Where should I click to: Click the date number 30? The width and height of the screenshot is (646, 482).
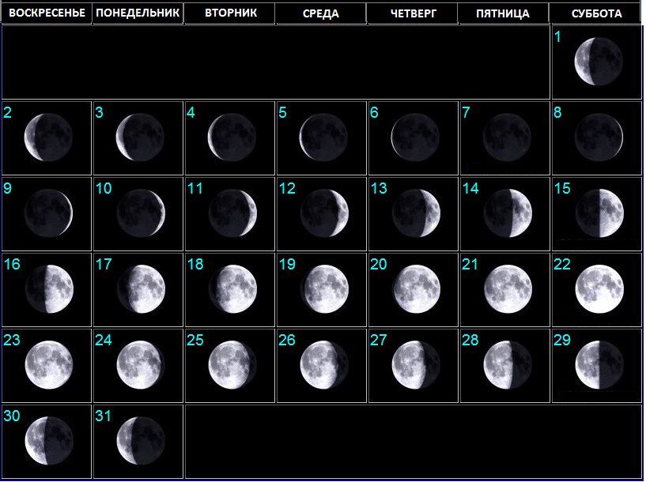tap(12, 415)
